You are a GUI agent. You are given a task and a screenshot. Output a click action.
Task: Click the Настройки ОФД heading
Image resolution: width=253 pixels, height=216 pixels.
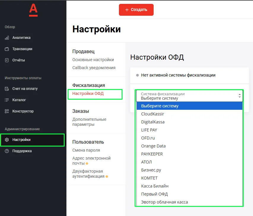(x=157, y=57)
